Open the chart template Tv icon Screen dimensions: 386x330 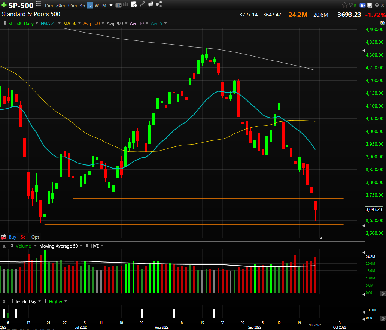pos(118,5)
